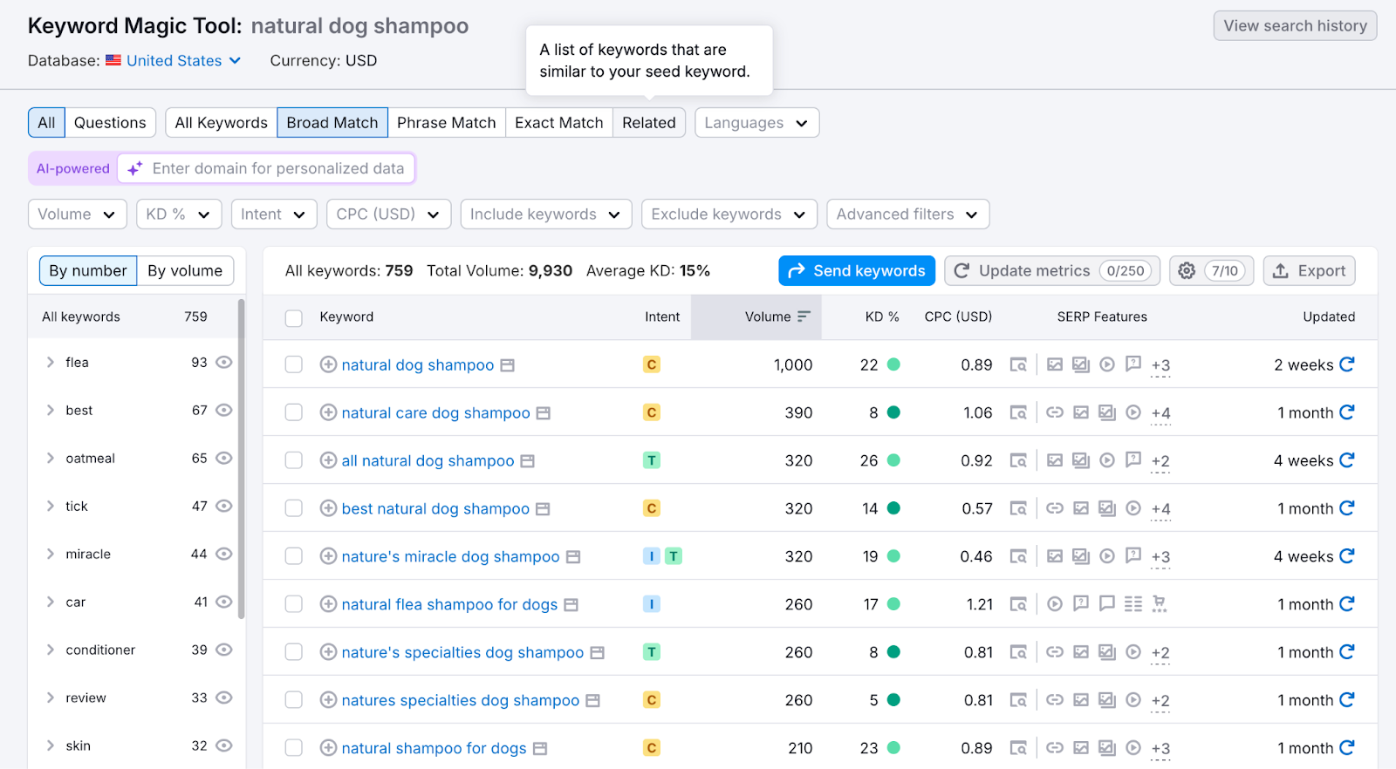The height and width of the screenshot is (769, 1396).
Task: Open the Database United States dropdown
Action: [x=174, y=61]
